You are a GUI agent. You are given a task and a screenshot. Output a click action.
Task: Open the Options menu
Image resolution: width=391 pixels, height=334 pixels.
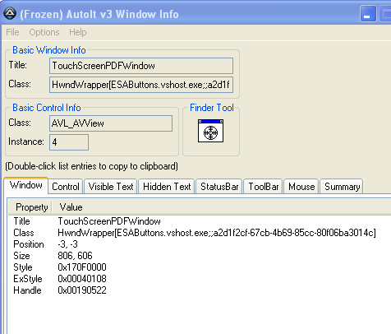tap(44, 32)
